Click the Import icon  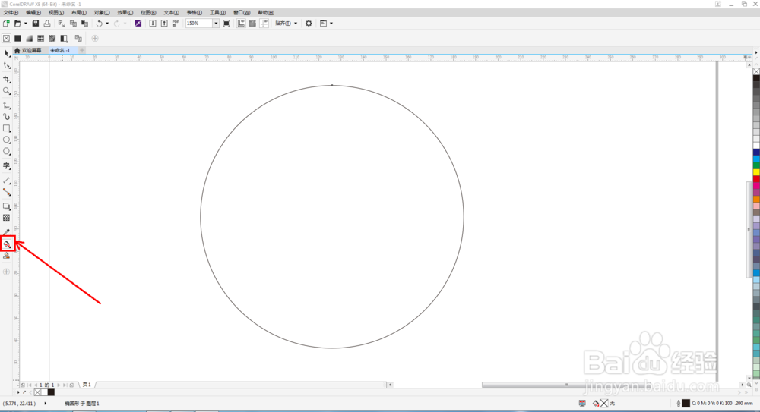(x=153, y=24)
